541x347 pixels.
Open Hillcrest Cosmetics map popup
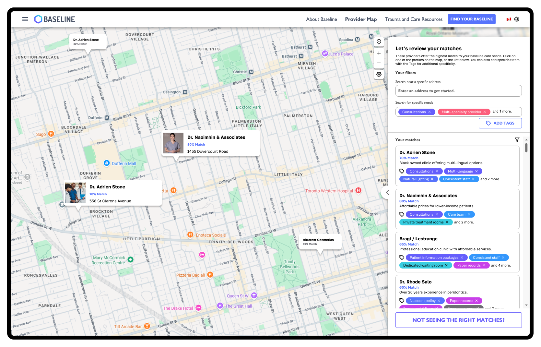[320, 242]
